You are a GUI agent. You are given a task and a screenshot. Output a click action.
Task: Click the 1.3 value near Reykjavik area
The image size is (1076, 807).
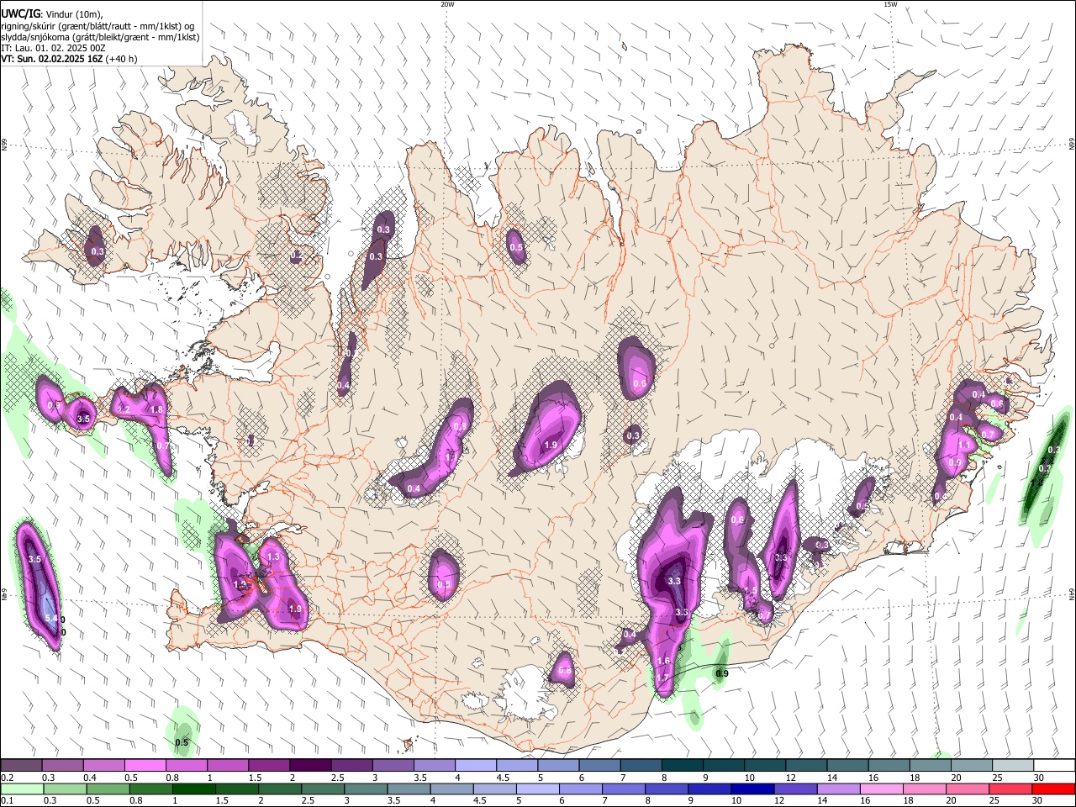coord(273,557)
